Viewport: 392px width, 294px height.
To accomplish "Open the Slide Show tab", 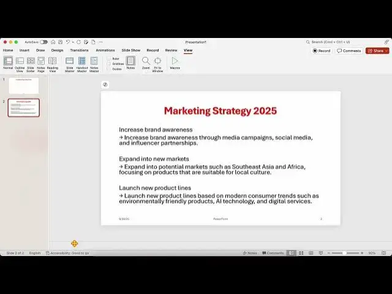I will (131, 50).
